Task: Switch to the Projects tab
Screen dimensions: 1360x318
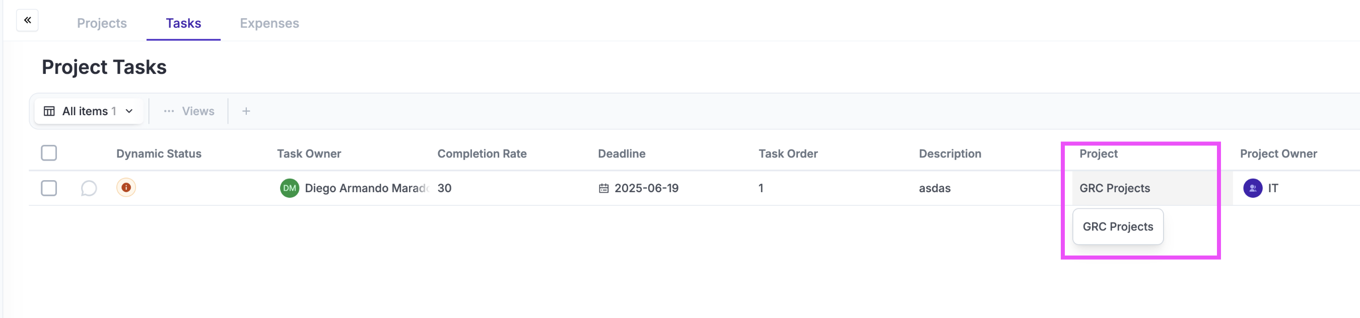Action: click(102, 23)
